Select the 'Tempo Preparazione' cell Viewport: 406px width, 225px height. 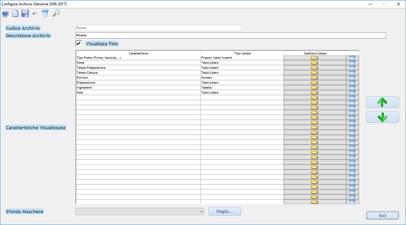(138, 67)
